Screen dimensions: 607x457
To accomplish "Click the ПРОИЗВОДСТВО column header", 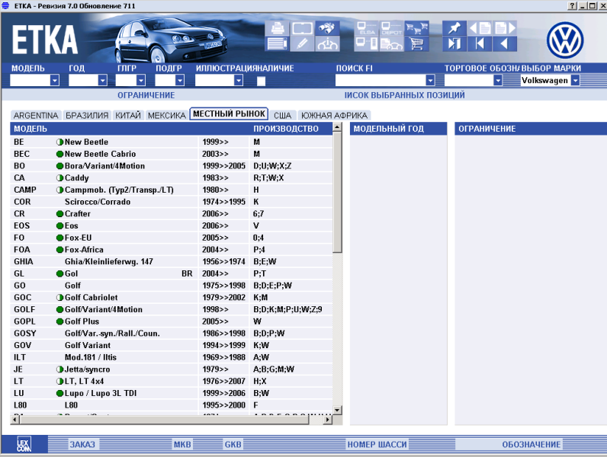I will [286, 129].
